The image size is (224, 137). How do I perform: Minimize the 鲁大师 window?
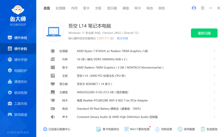click(211, 8)
